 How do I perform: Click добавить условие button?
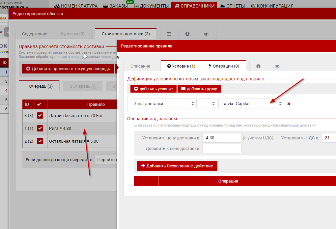pyautogui.click(x=153, y=89)
